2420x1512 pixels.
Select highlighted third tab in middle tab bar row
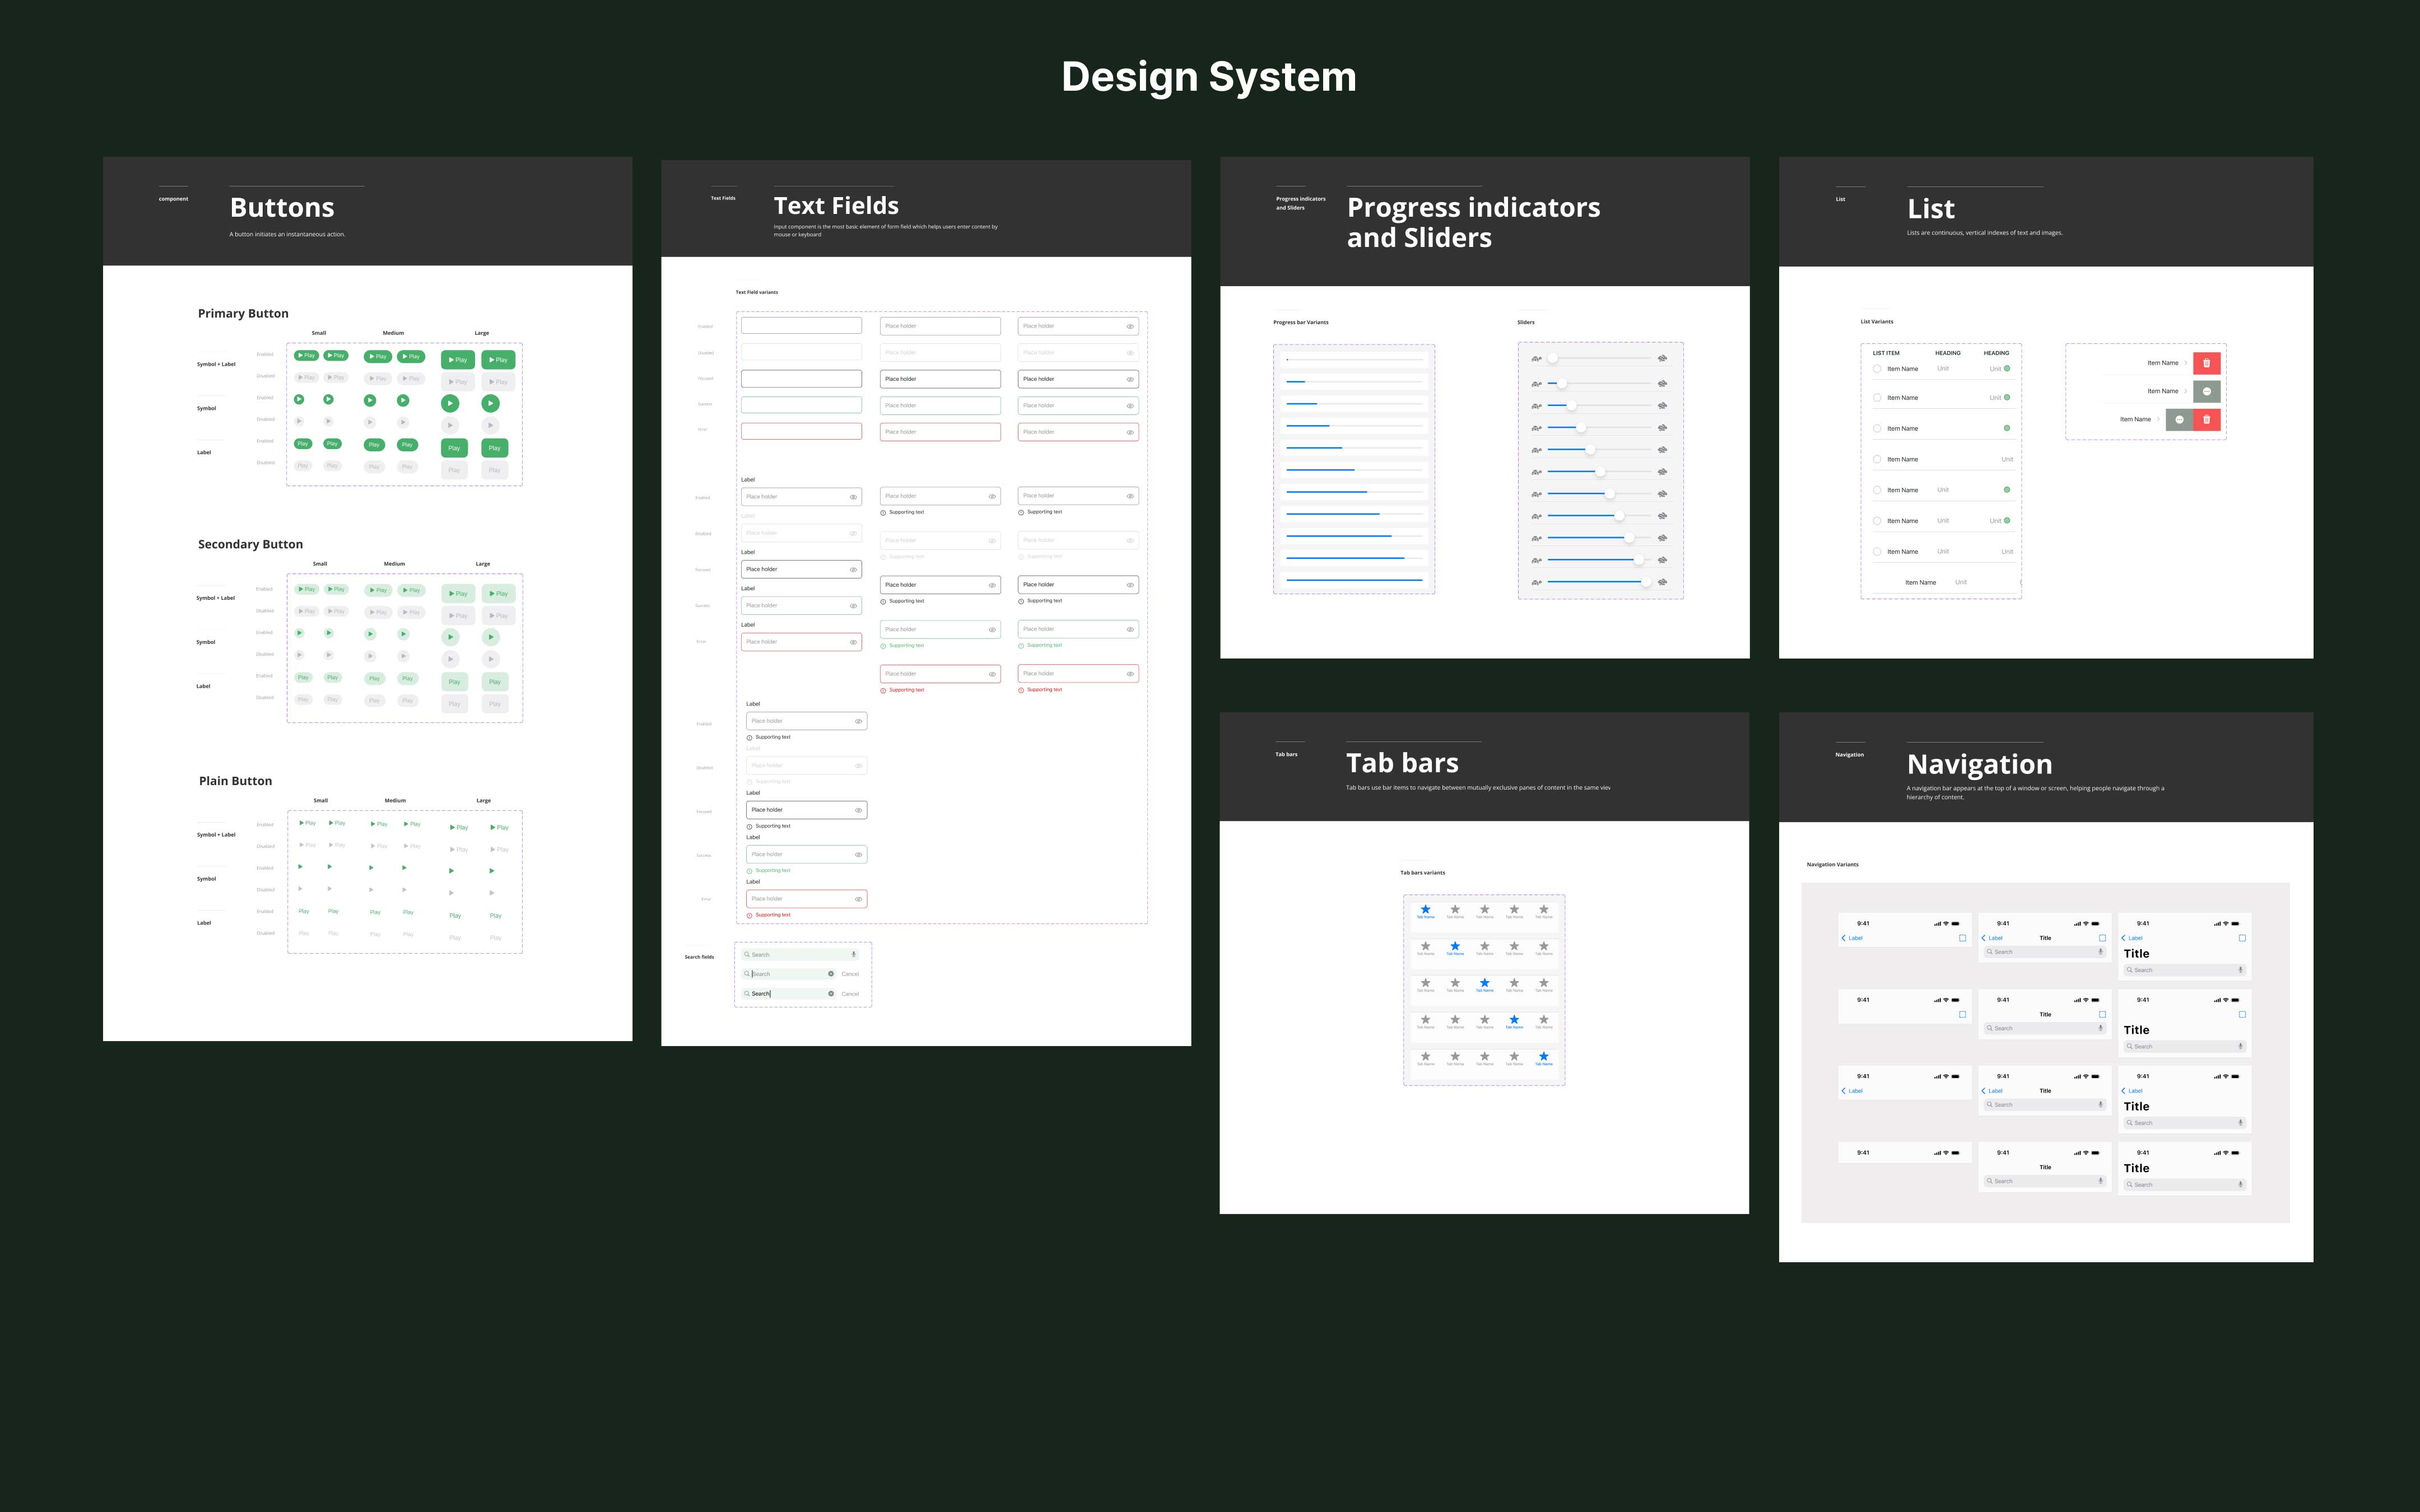click(1484, 984)
